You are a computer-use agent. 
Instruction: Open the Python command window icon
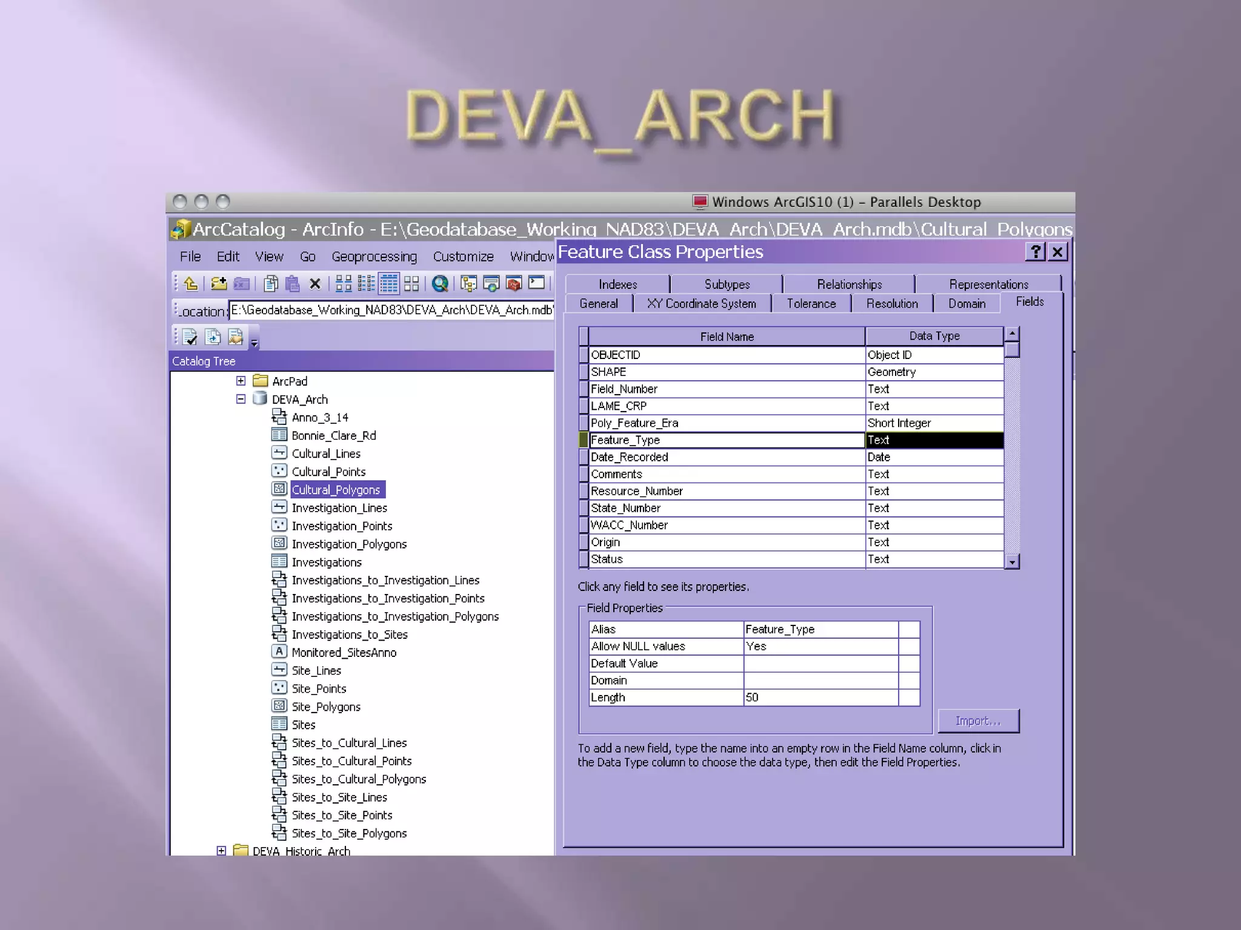pos(536,282)
